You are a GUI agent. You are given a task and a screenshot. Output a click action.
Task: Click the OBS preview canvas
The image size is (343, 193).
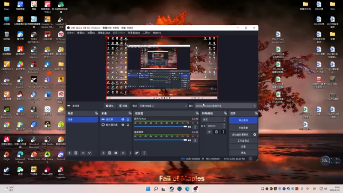click(162, 68)
